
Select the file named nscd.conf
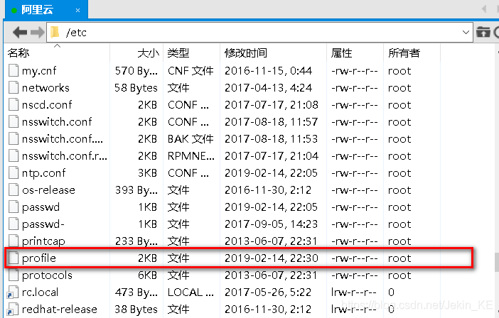(47, 104)
